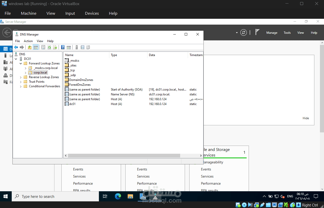Select the ForestDnsZones folder

78,85
